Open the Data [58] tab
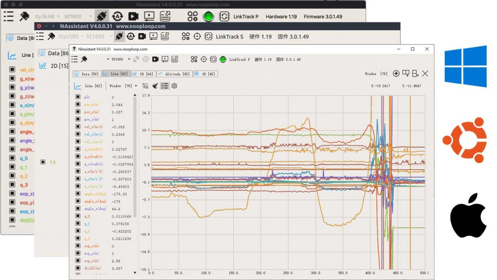 click(87, 74)
